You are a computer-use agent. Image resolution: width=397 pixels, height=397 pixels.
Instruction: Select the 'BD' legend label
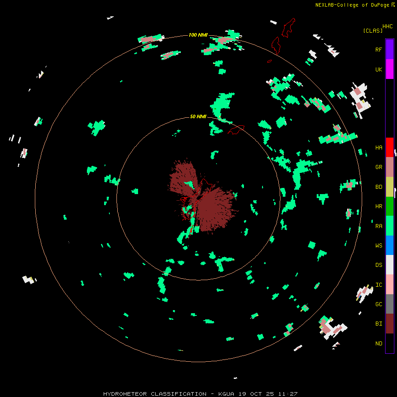(x=378, y=187)
